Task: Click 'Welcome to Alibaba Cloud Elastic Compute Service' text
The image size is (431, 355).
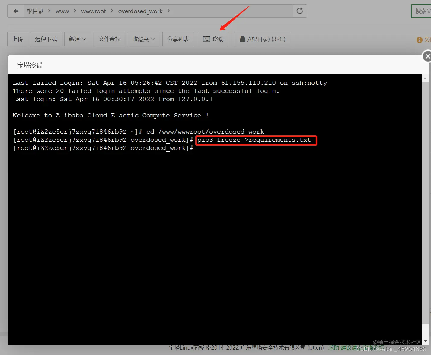Action: (x=107, y=116)
